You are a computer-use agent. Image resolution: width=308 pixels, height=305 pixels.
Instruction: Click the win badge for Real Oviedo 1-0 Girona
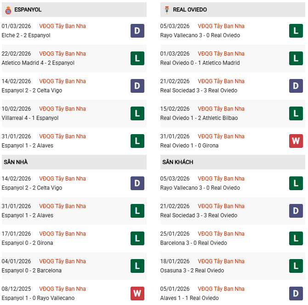point(296,141)
